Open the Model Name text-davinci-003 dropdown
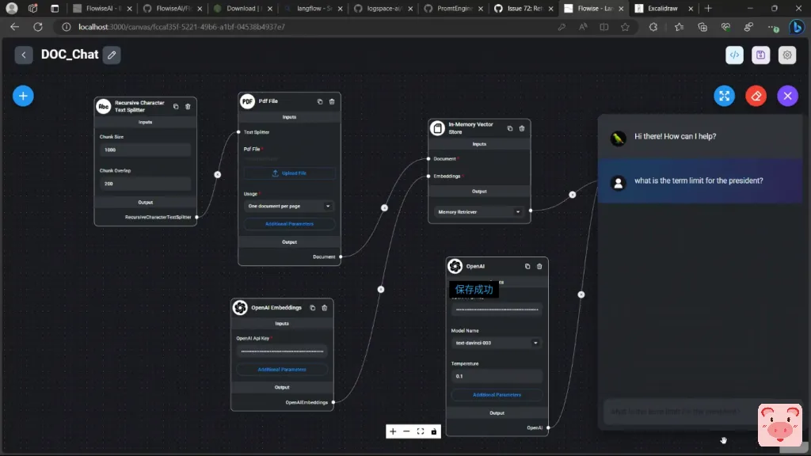Screen dimensions: 811x456 (497, 343)
